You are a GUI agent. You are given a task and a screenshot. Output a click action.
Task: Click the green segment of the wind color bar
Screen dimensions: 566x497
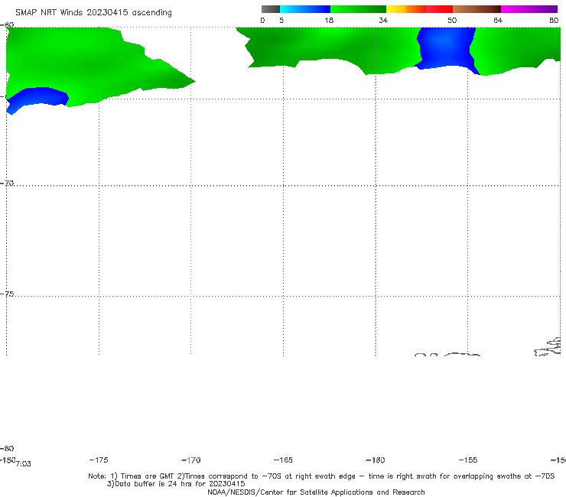358,9
